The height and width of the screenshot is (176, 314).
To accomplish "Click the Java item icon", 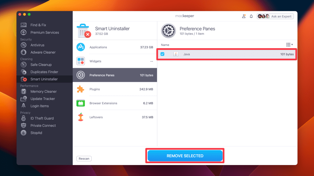I will [176, 54].
